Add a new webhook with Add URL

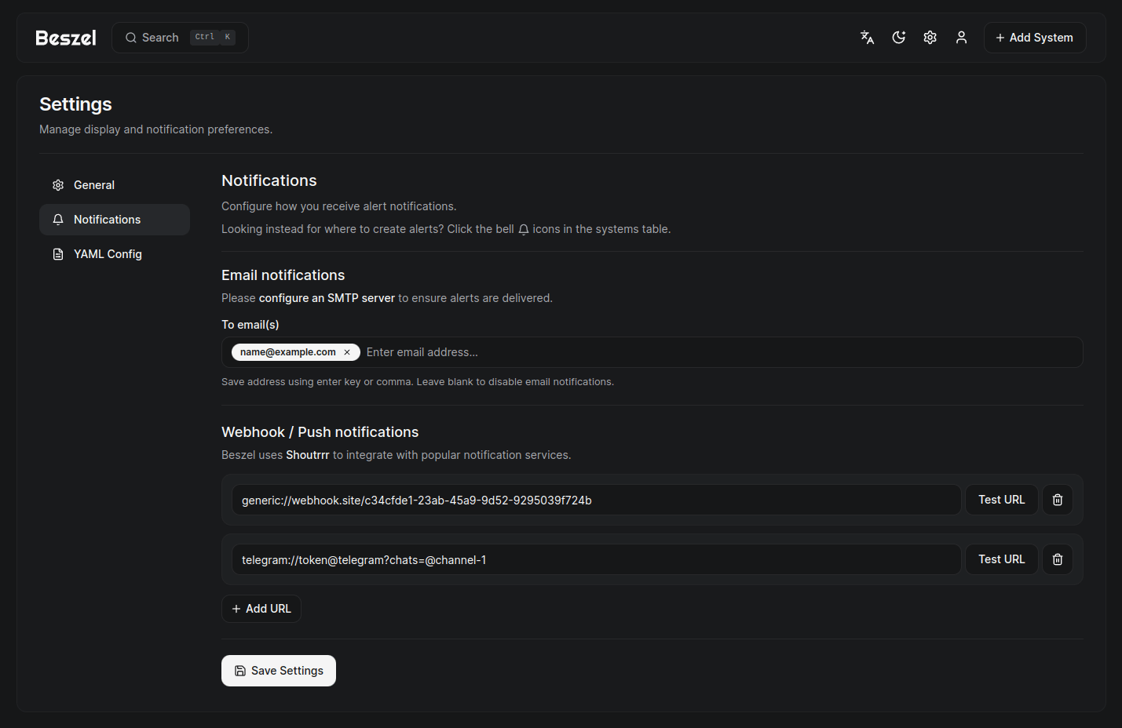(x=261, y=608)
